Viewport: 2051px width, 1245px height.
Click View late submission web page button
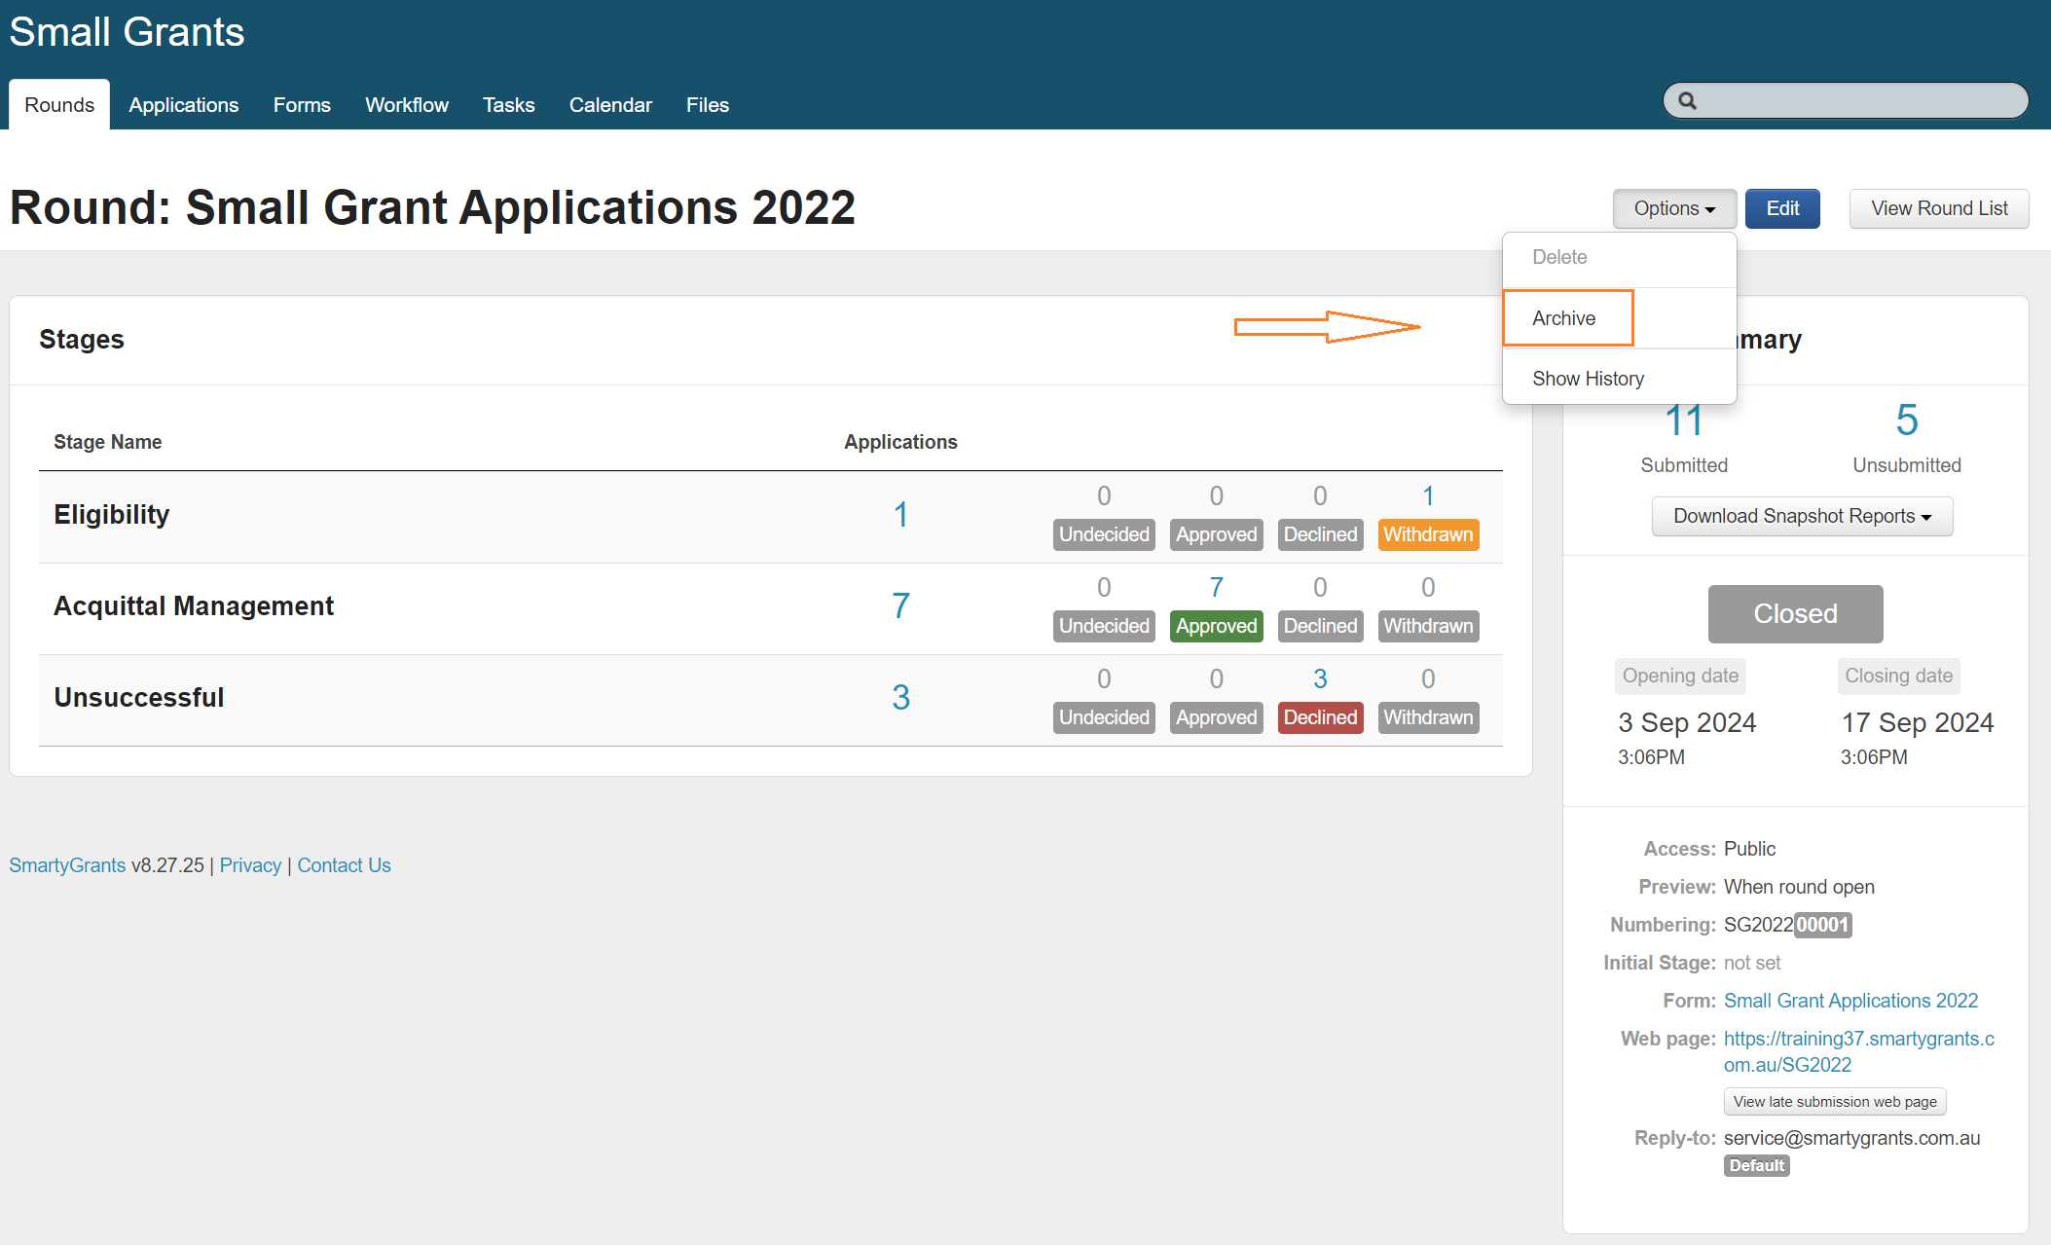point(1834,1102)
